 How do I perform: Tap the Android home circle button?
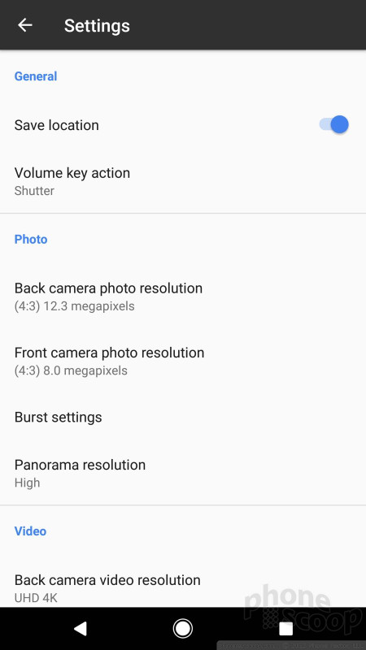[x=182, y=628]
